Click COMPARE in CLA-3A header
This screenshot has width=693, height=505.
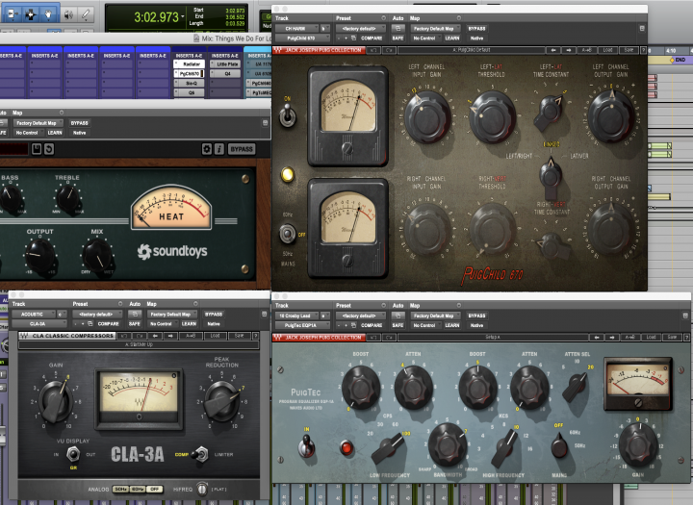108,324
